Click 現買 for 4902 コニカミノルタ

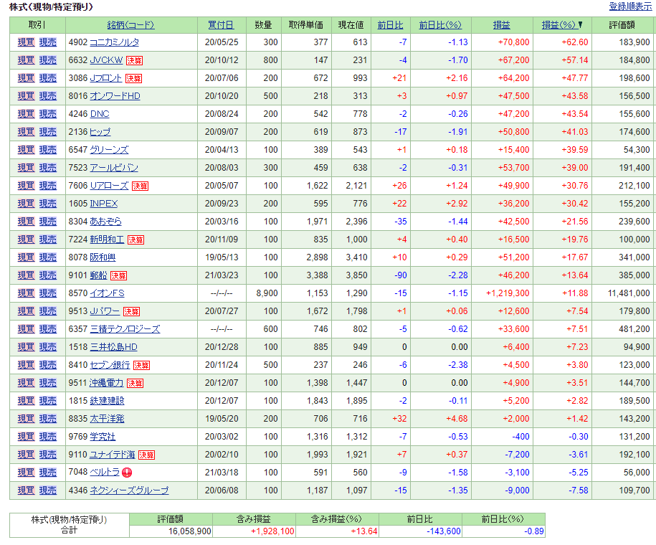(26, 42)
